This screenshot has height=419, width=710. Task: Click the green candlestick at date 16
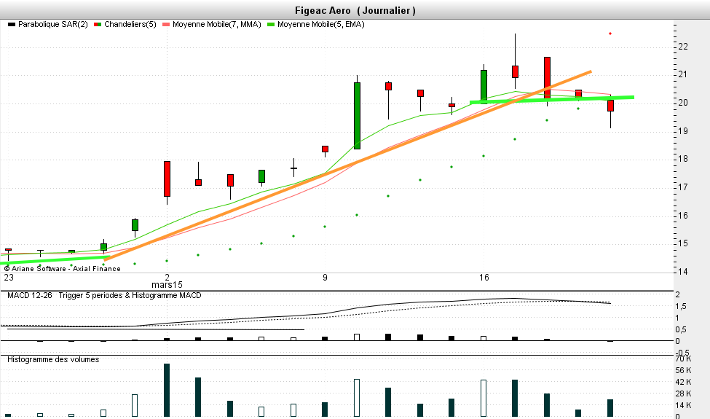click(484, 87)
